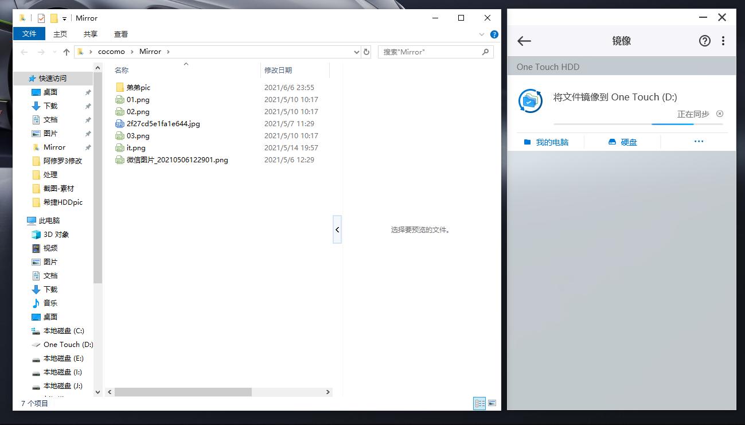745x425 pixels.
Task: Switch to large thumbnails view layout
Action: coord(492,403)
